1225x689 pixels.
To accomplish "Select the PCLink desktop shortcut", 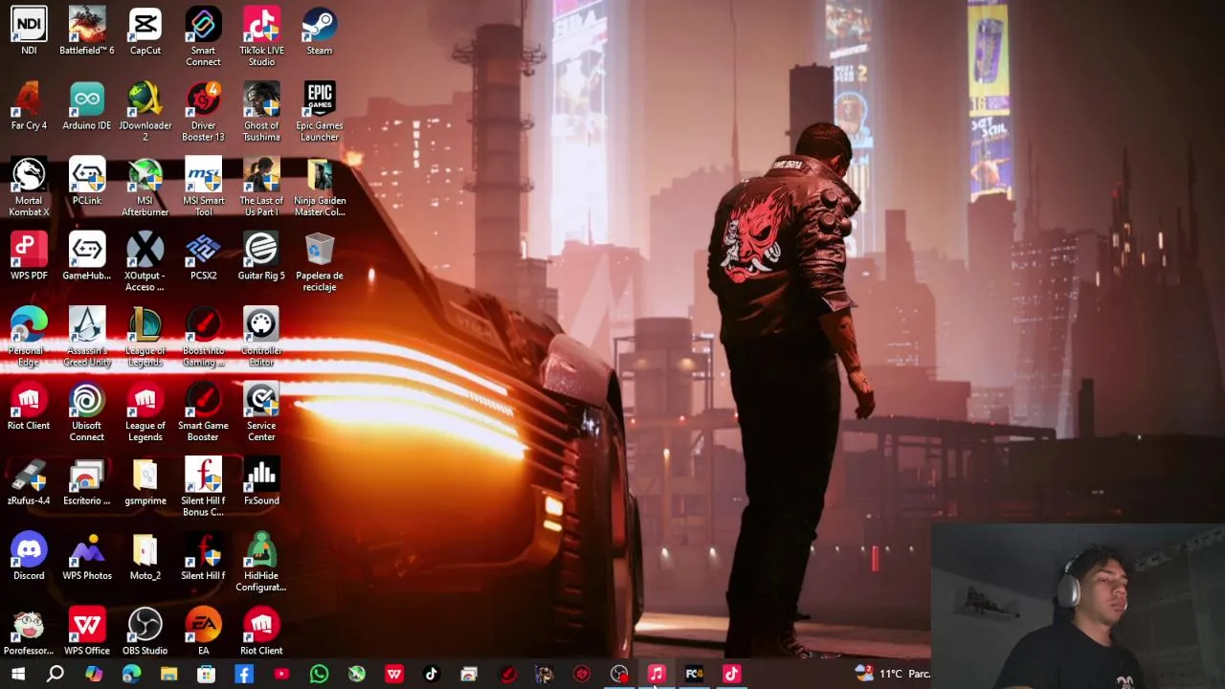I will coord(87,182).
